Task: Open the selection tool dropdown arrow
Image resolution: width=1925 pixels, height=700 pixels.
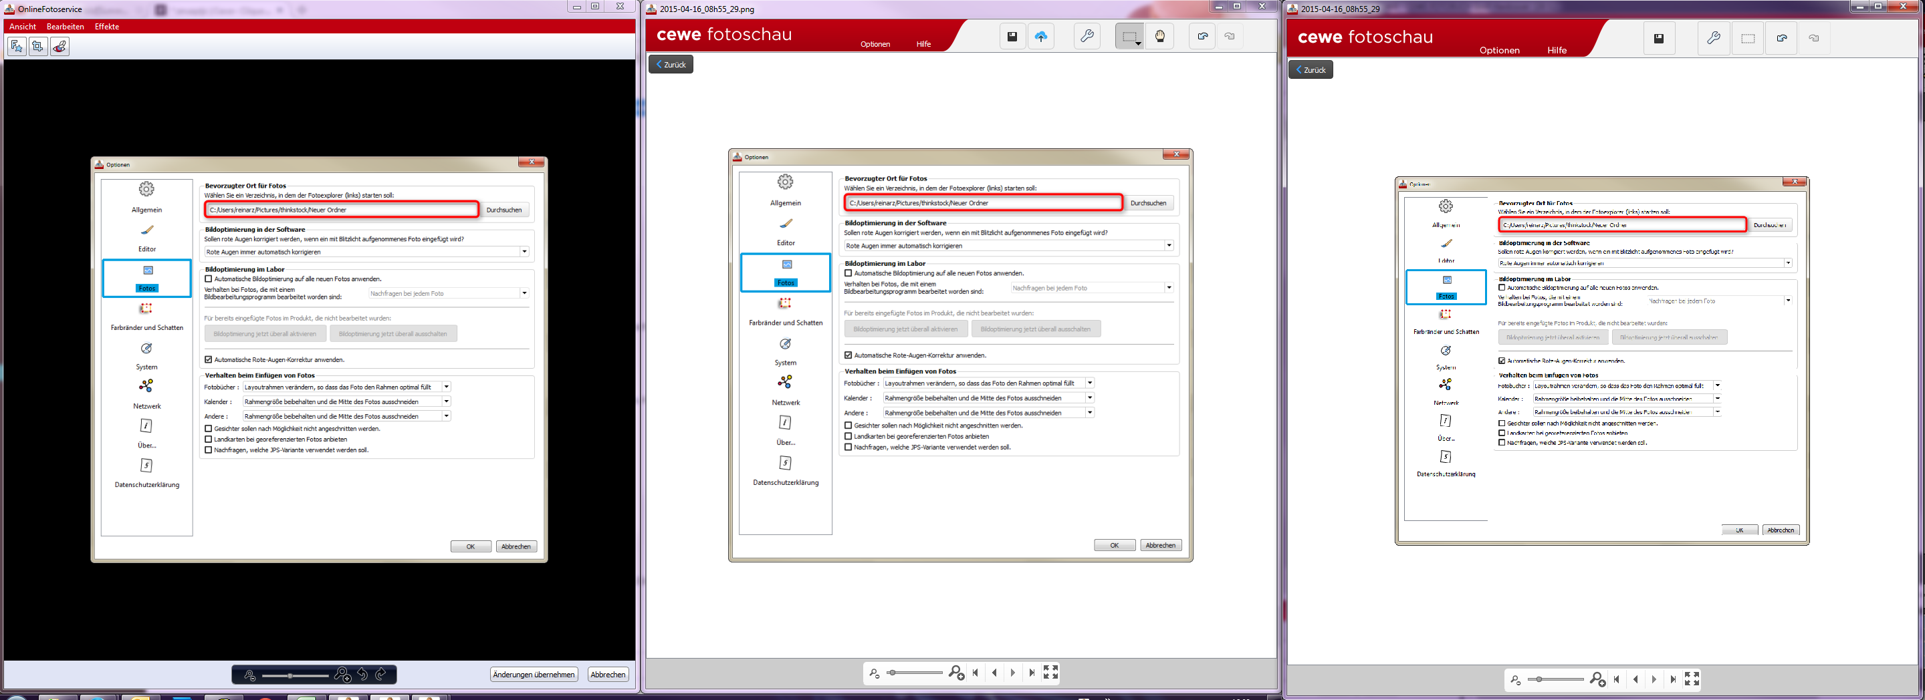Action: [x=1138, y=44]
